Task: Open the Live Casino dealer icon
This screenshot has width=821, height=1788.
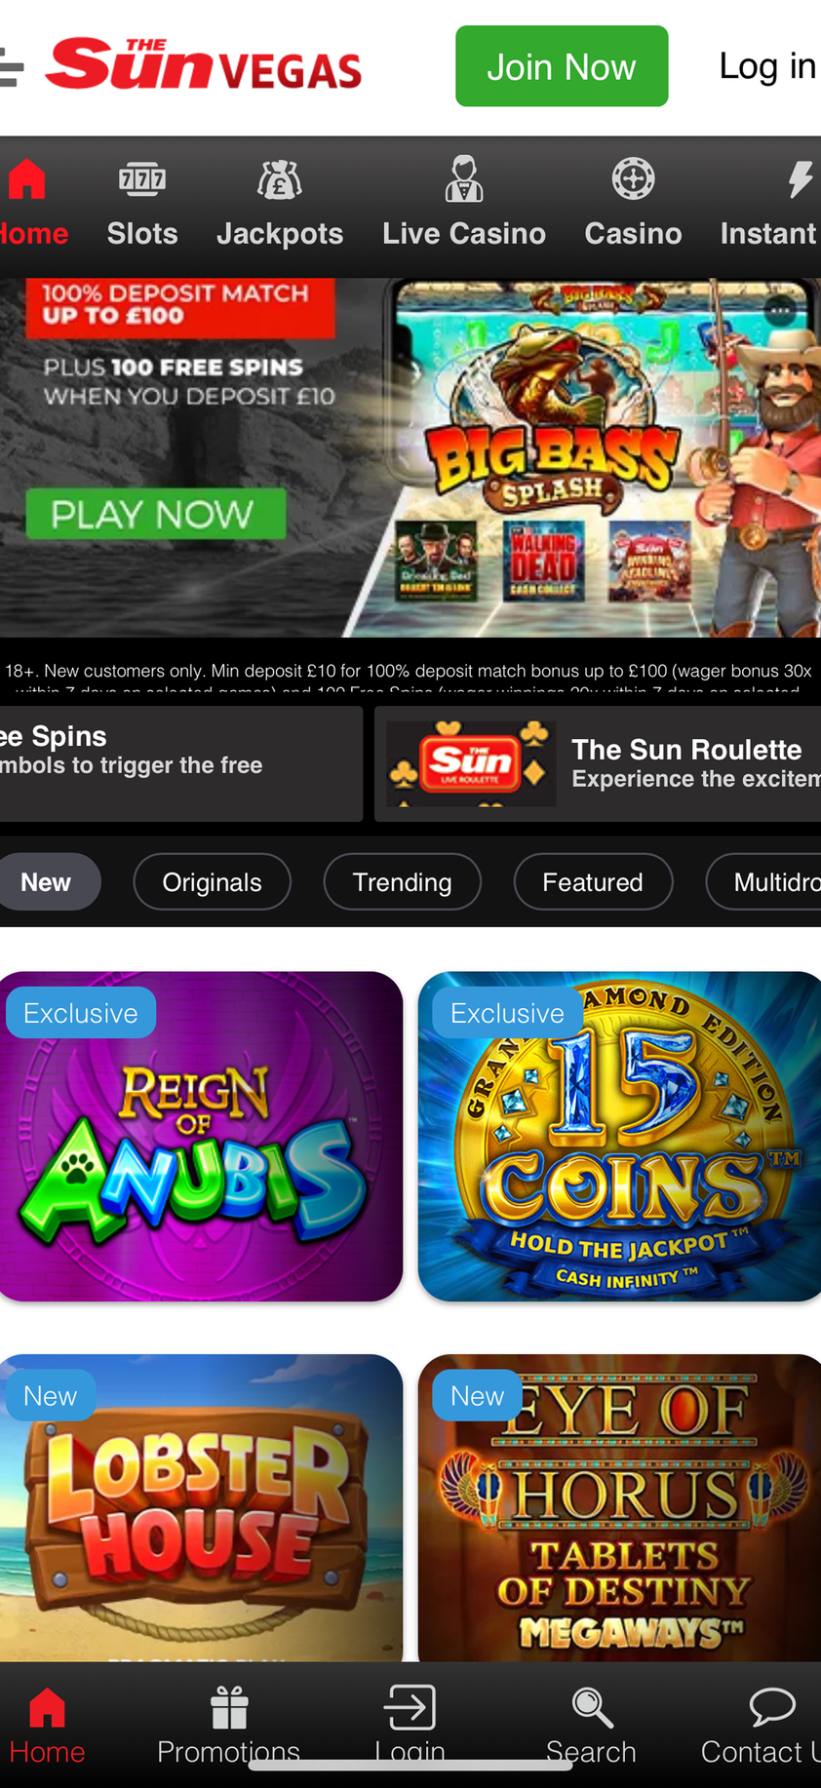Action: tap(464, 178)
